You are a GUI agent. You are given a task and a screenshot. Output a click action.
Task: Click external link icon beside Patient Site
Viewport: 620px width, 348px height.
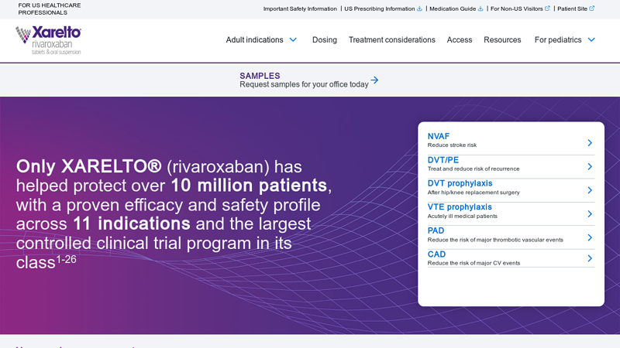(591, 9)
